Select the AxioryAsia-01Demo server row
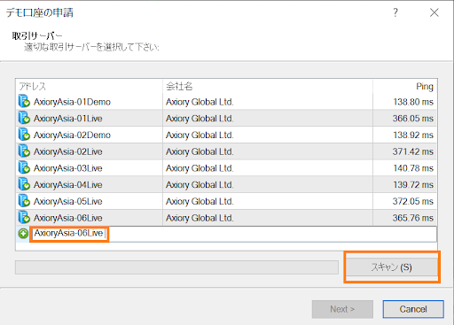 click(x=227, y=102)
